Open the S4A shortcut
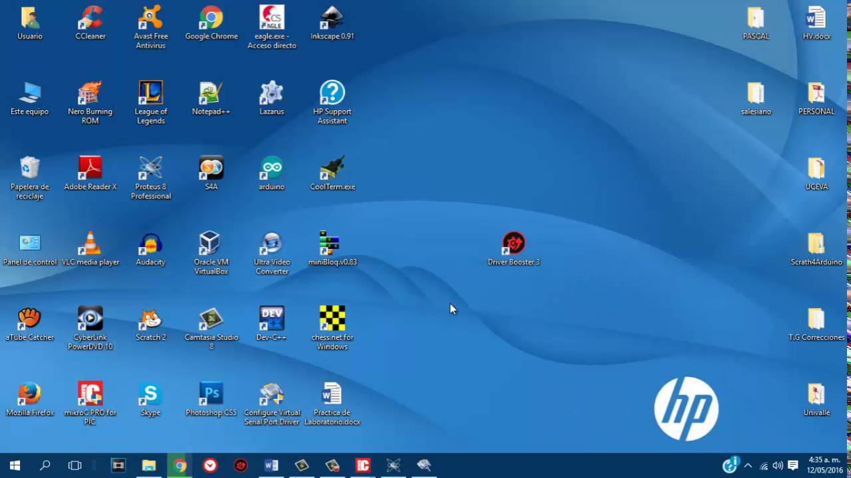 coord(211,173)
